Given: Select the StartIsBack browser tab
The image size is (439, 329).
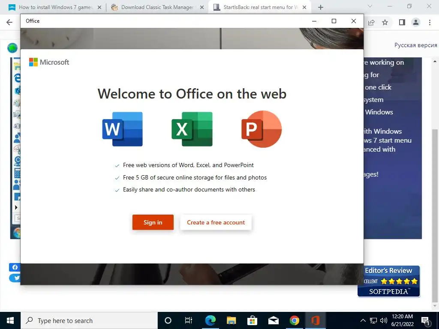Looking at the screenshot, I should [x=260, y=7].
